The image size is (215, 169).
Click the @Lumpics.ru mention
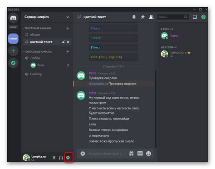point(98,84)
